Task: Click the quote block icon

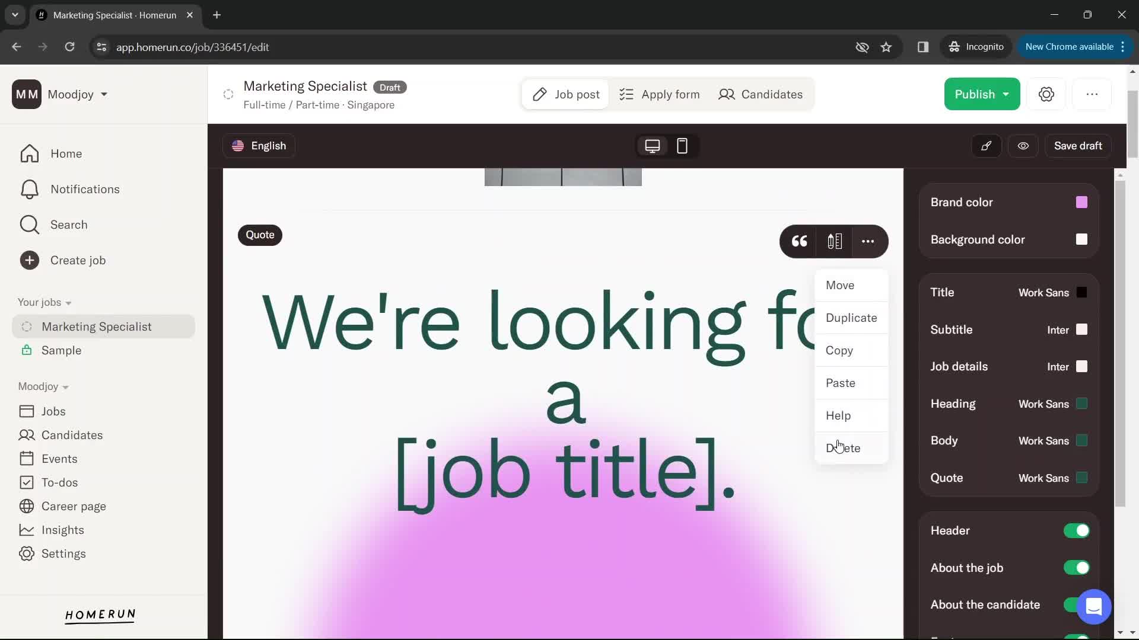Action: click(x=798, y=241)
